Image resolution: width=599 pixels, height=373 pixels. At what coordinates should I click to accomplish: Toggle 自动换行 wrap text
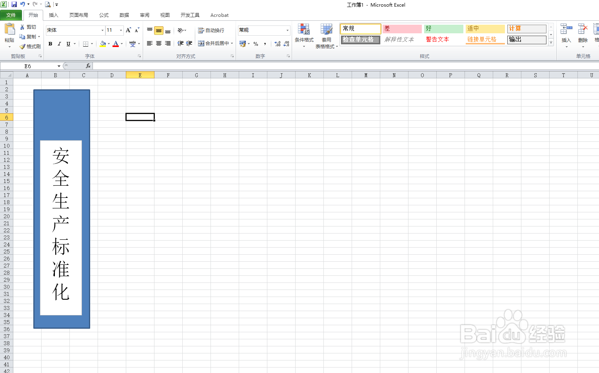(211, 30)
